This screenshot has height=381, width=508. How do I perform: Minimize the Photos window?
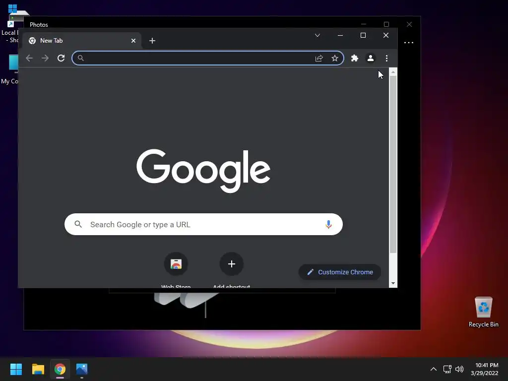pos(364,24)
